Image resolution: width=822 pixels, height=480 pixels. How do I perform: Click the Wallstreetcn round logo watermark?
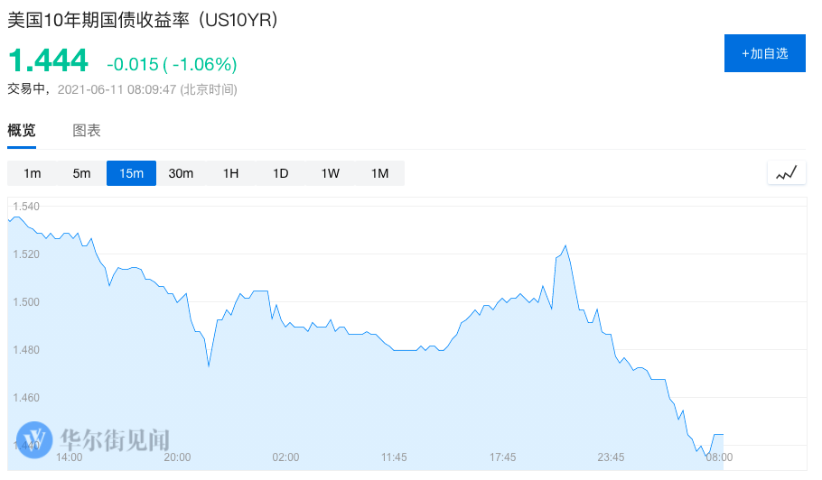[34, 440]
